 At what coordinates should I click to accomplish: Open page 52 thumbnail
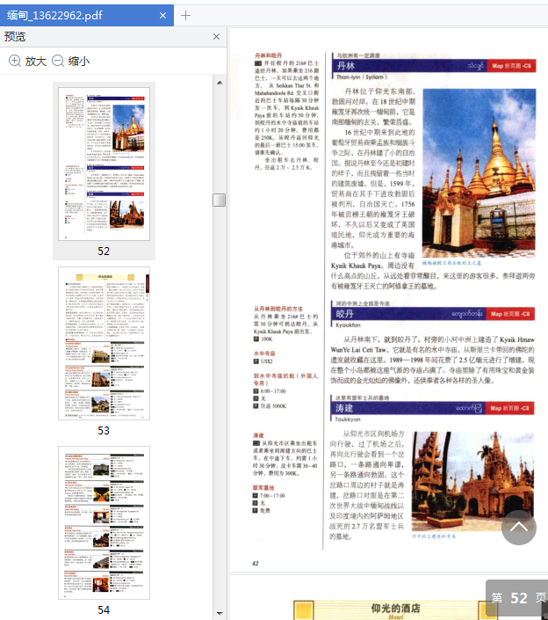[x=104, y=164]
